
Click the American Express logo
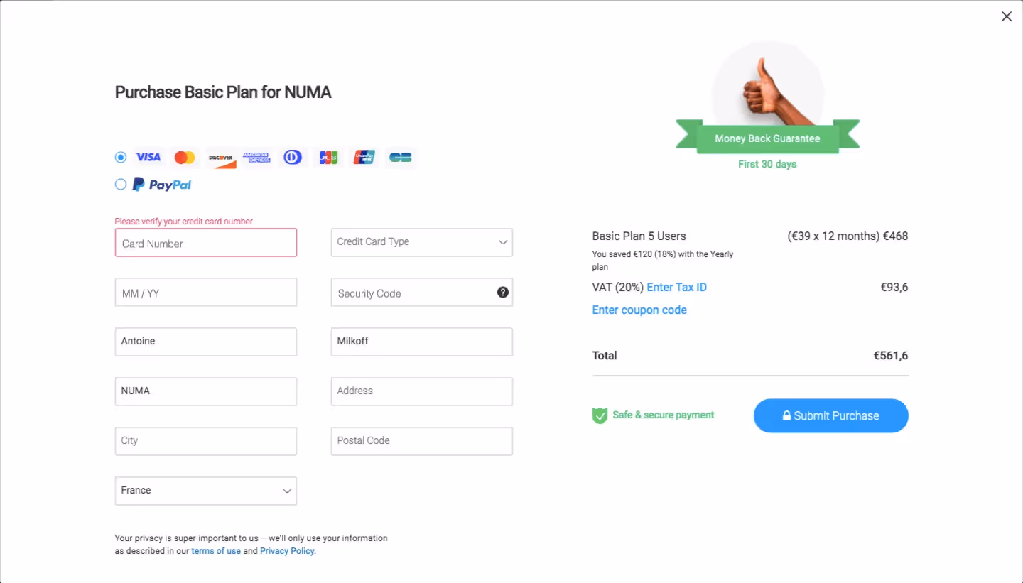(257, 157)
